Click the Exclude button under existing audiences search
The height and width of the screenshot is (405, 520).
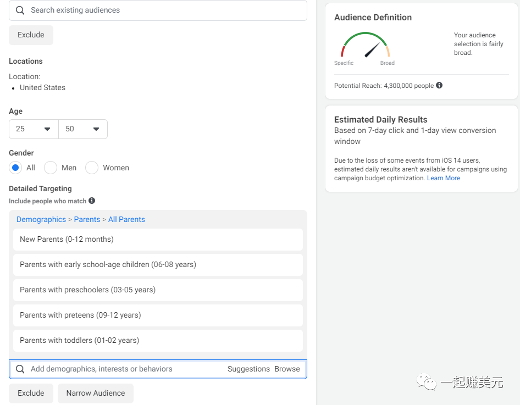pos(31,35)
